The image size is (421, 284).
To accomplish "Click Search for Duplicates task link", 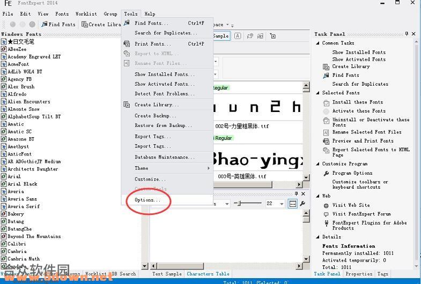I will [360, 84].
